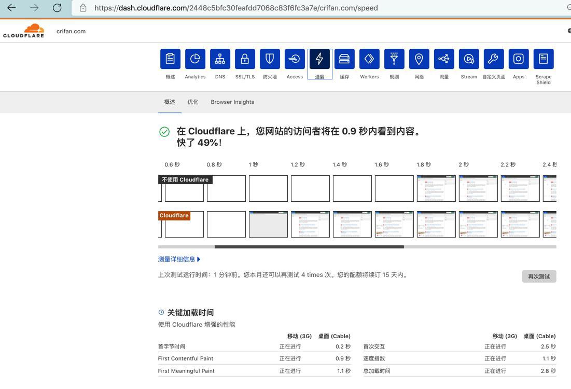Open the Analytics pie chart icon
The width and height of the screenshot is (571, 389).
click(x=195, y=59)
